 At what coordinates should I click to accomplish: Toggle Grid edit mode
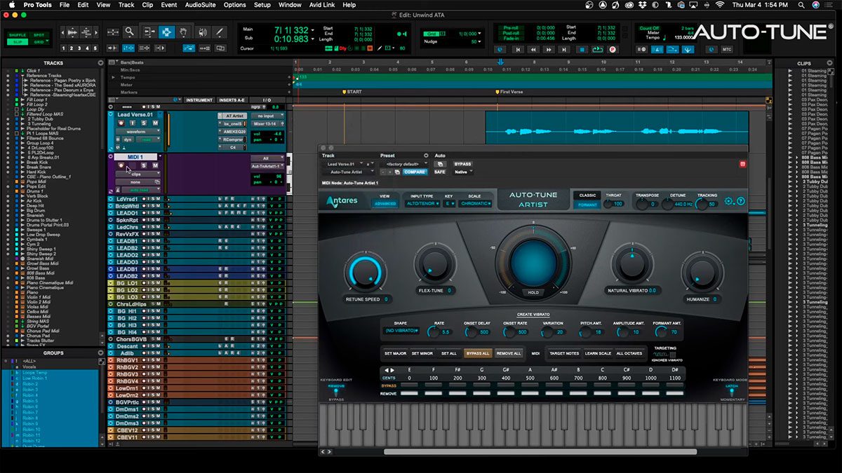point(39,42)
